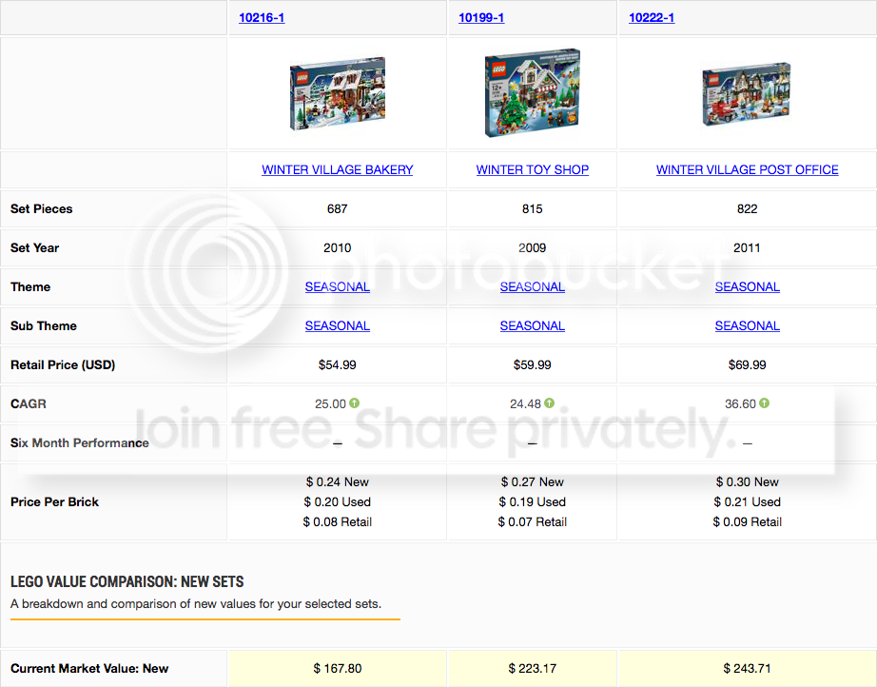Viewport: 877px width, 687px height.
Task: Select the market value $ 243.71
Action: click(748, 669)
